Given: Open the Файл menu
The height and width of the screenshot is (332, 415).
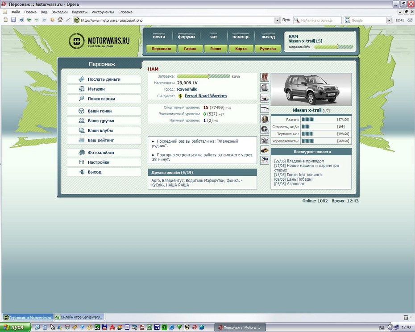Looking at the screenshot, I should (16, 12).
